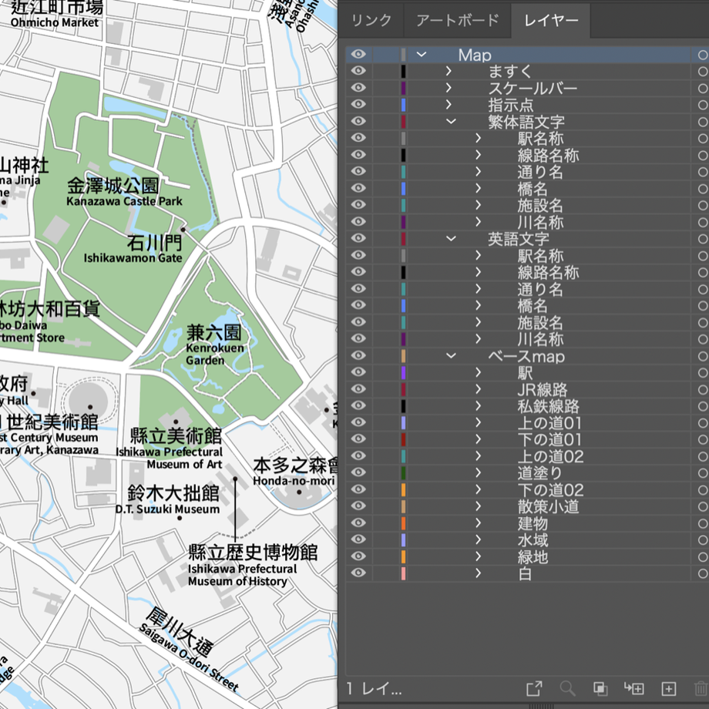Select the スケールバー layer name
The width and height of the screenshot is (709, 709).
point(533,88)
